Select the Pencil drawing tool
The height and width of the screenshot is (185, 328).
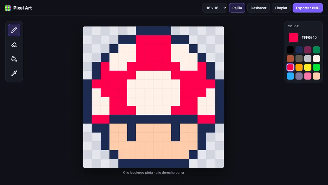(x=14, y=30)
